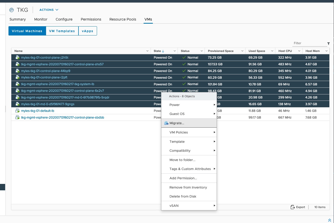Click VM icon for tkg-mgmt control-plane-shs57
Viewport: 334px width, 223px height.
17,64
